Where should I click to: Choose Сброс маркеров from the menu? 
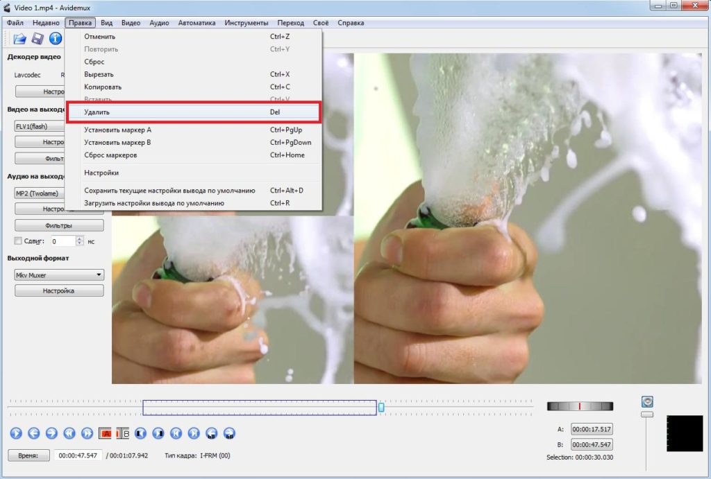coord(194,155)
